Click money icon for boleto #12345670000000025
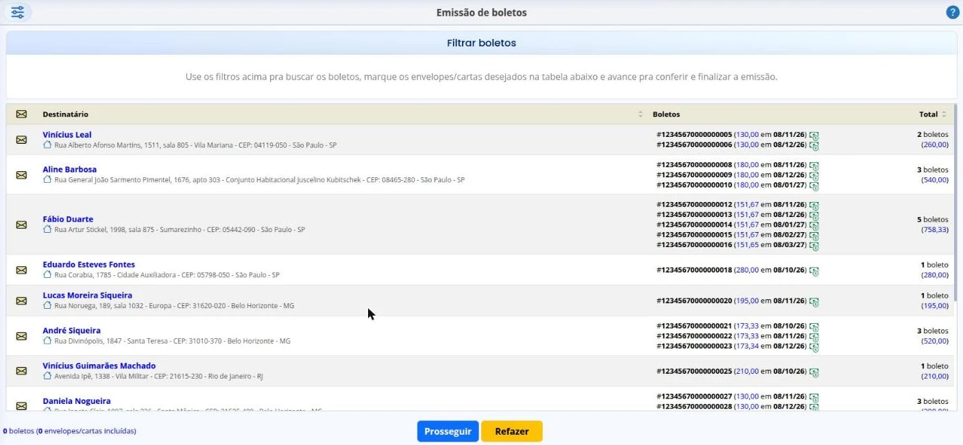The height and width of the screenshot is (445, 963). pyautogui.click(x=814, y=372)
